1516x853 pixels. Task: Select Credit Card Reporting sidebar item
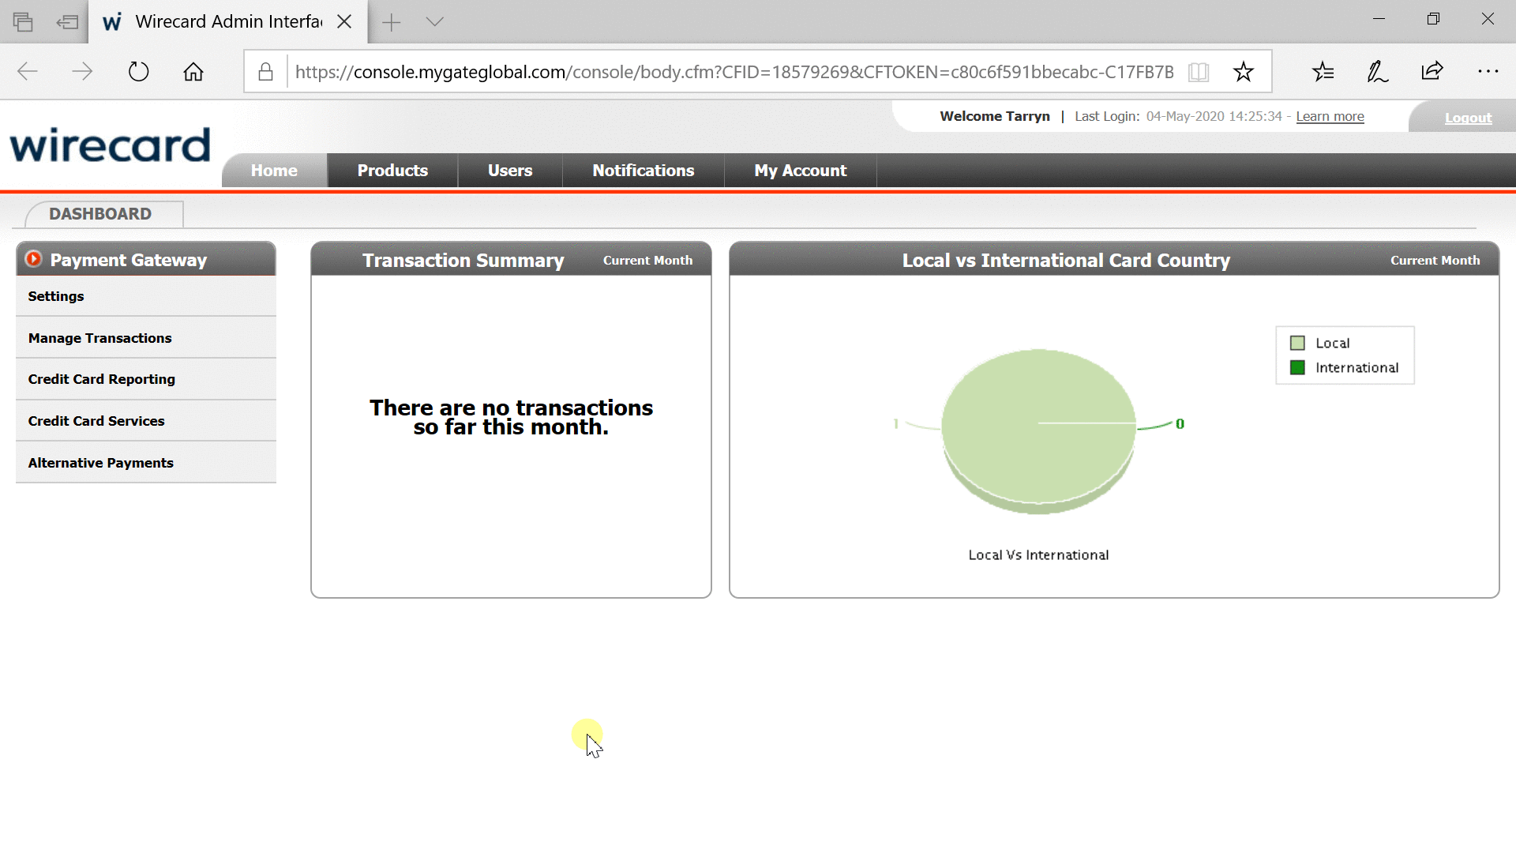tap(102, 379)
